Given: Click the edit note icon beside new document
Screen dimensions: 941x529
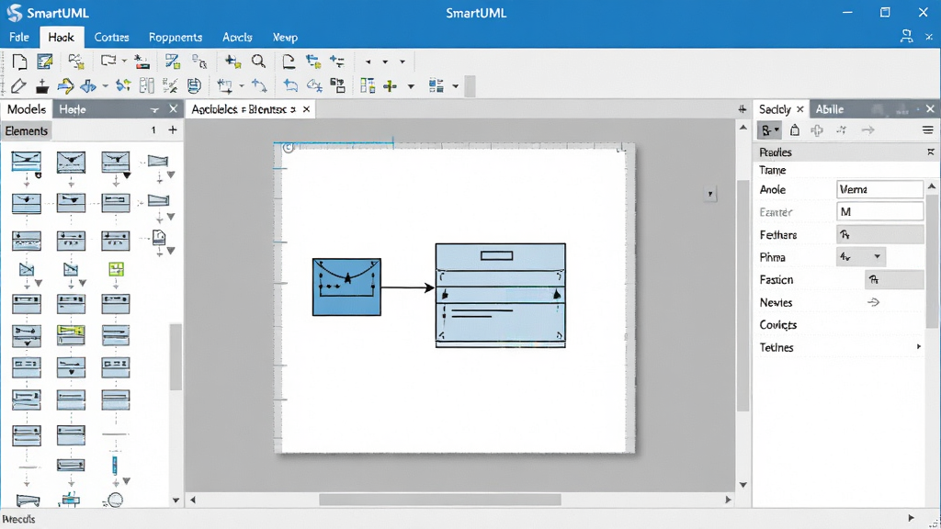Looking at the screenshot, I should coord(45,62).
